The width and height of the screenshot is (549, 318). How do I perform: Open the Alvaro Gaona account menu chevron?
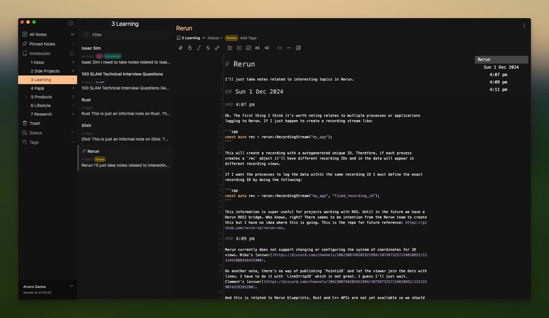[71, 286]
